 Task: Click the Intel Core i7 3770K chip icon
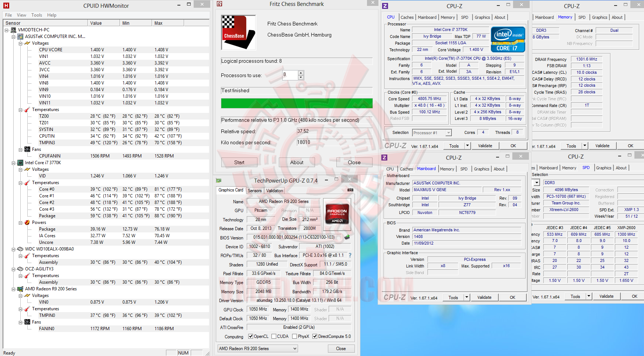tap(21, 163)
